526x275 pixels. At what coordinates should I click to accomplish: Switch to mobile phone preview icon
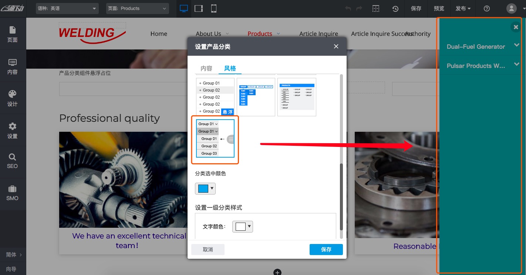213,8
